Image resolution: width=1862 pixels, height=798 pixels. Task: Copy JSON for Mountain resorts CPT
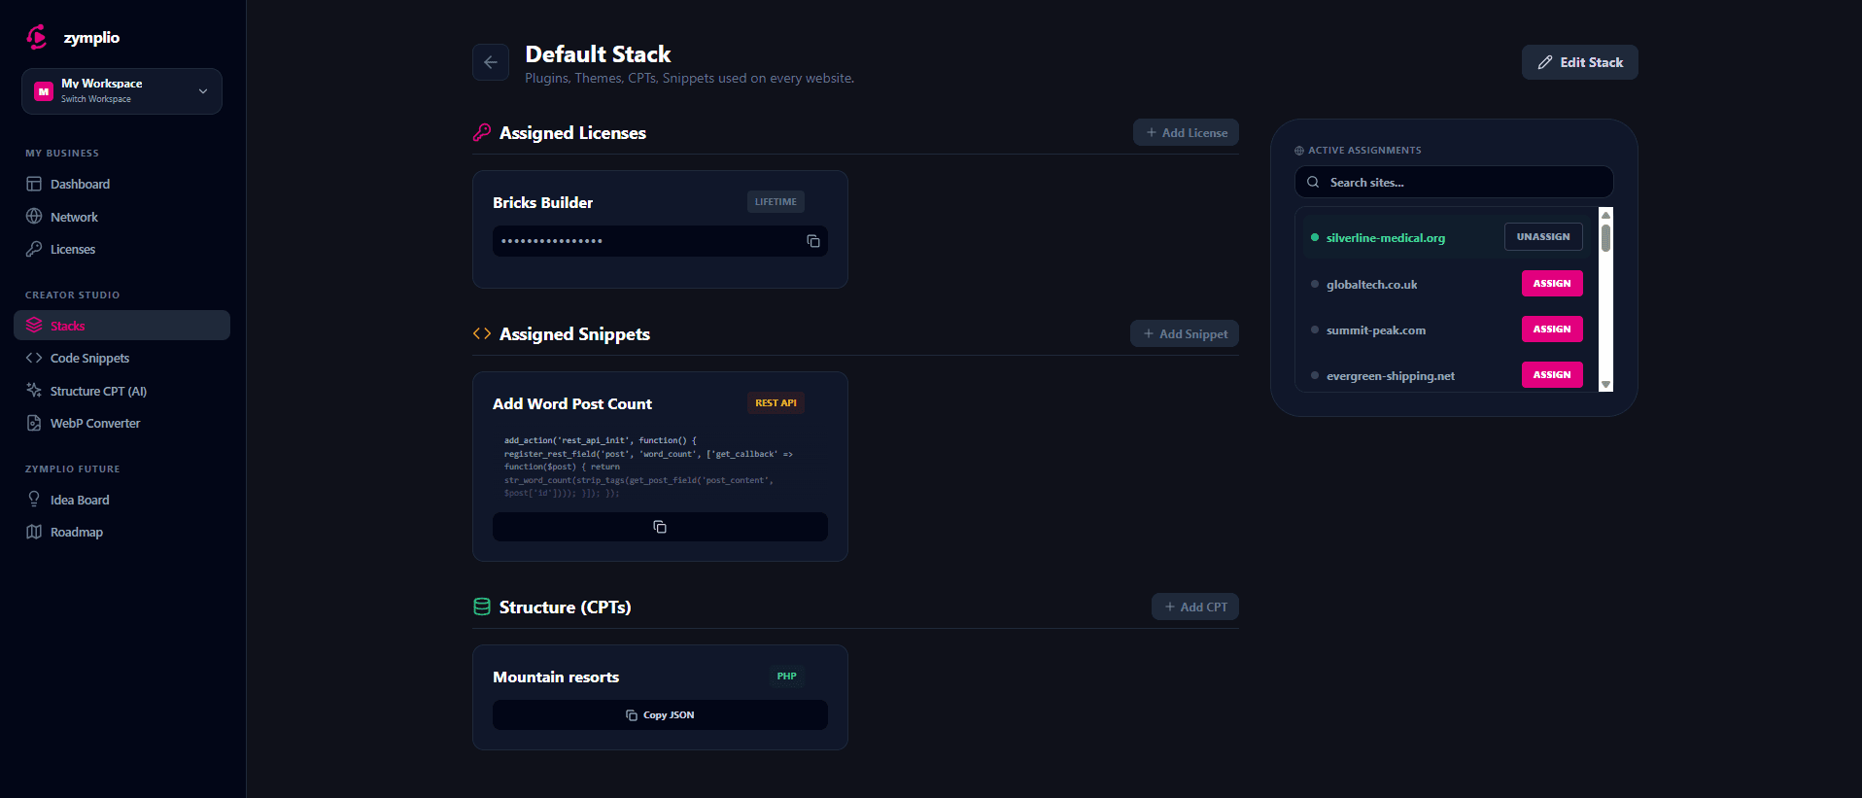[x=660, y=714]
